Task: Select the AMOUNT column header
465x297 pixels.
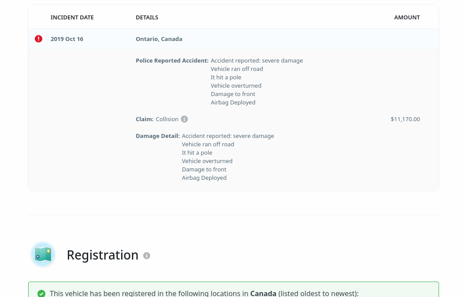Action: (407, 18)
